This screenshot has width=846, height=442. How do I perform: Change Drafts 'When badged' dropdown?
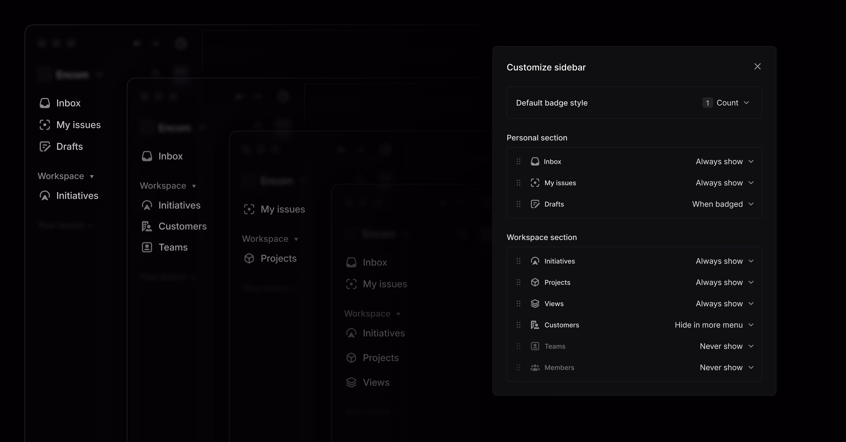pyautogui.click(x=723, y=204)
